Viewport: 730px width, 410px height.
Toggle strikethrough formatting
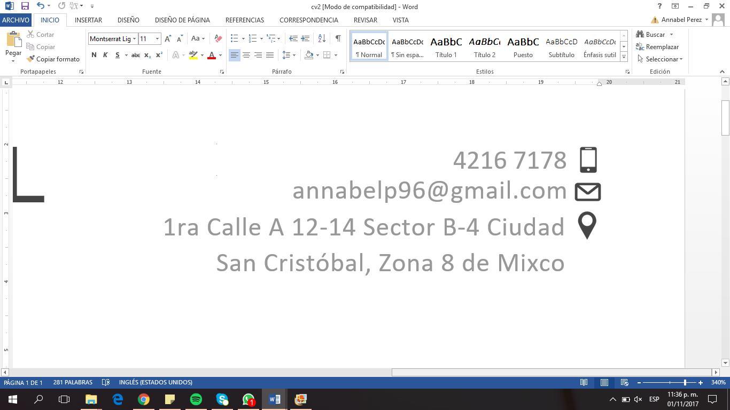point(136,55)
